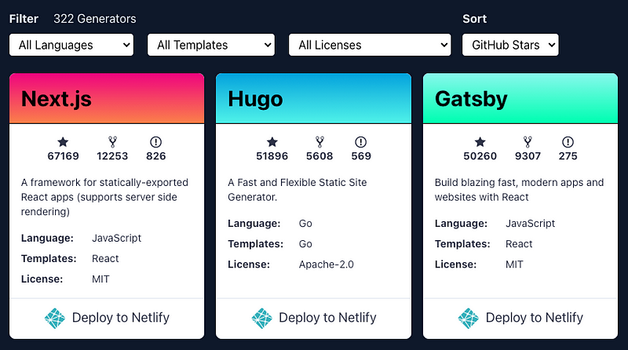This screenshot has height=350, width=628.
Task: Click the issues icon on the Gatsby card
Action: [x=568, y=142]
